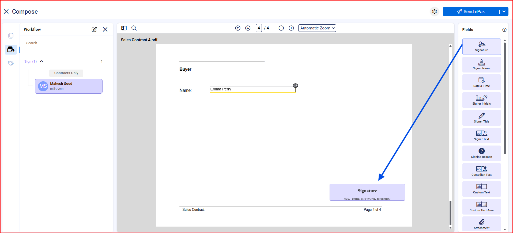Viewport: 513px width, 233px height.
Task: Open document search magnifier
Action: click(x=134, y=28)
